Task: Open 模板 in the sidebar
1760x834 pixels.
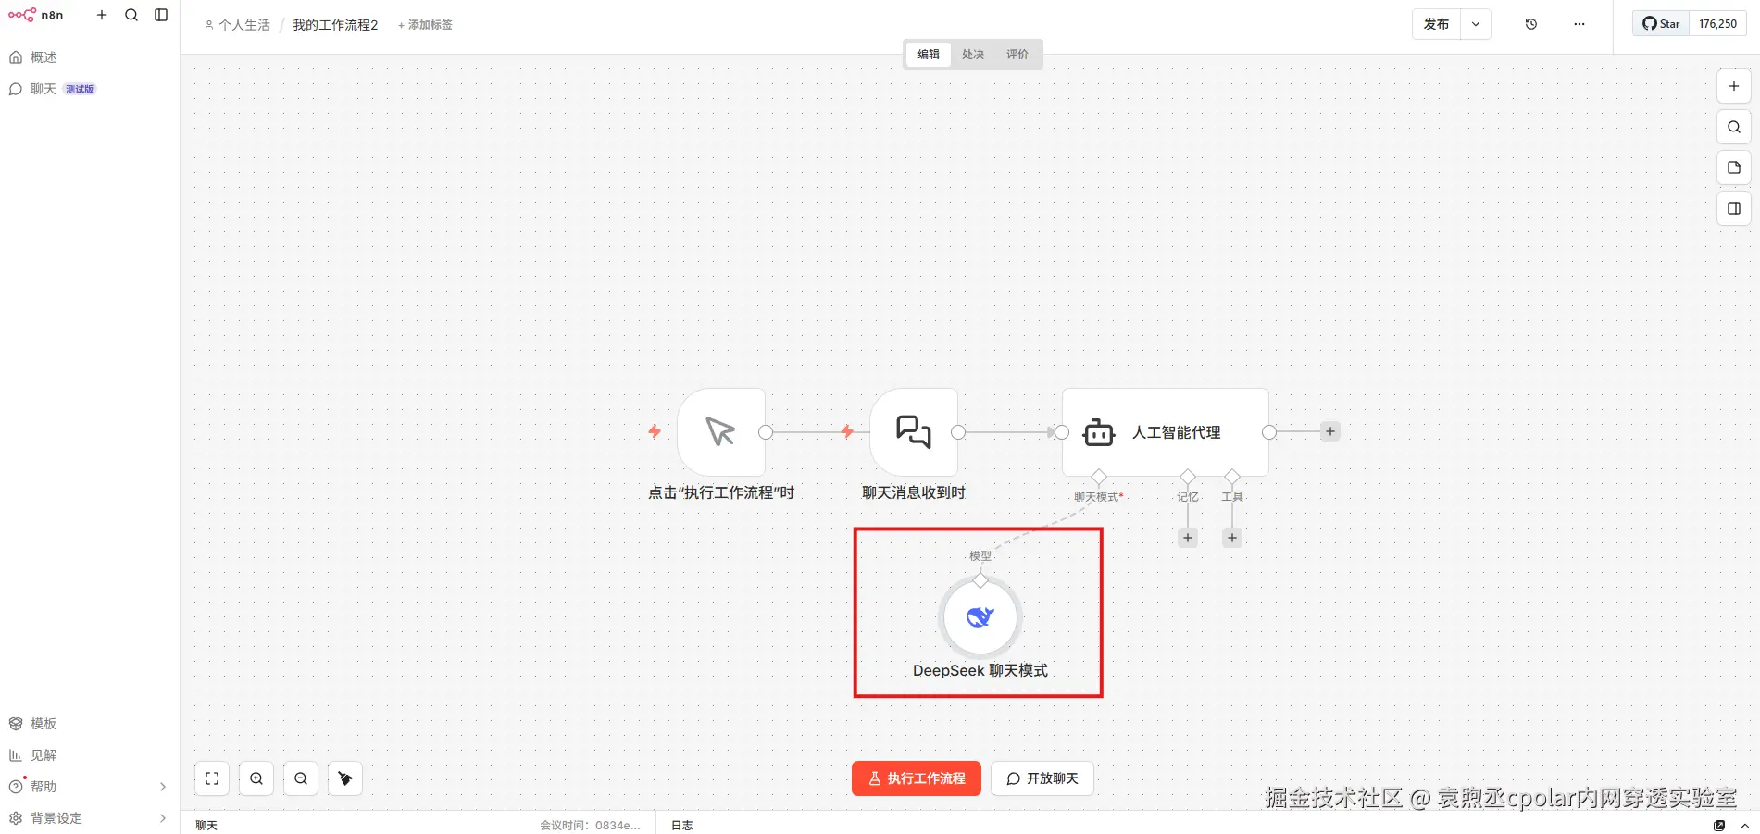Action: coord(89,724)
